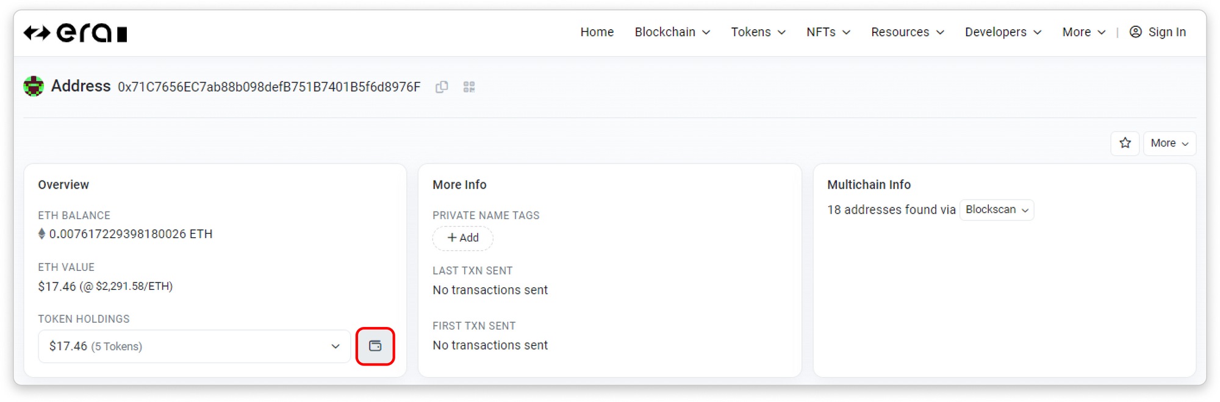Show the address QR code
This screenshot has height=402, width=1220.
point(468,87)
